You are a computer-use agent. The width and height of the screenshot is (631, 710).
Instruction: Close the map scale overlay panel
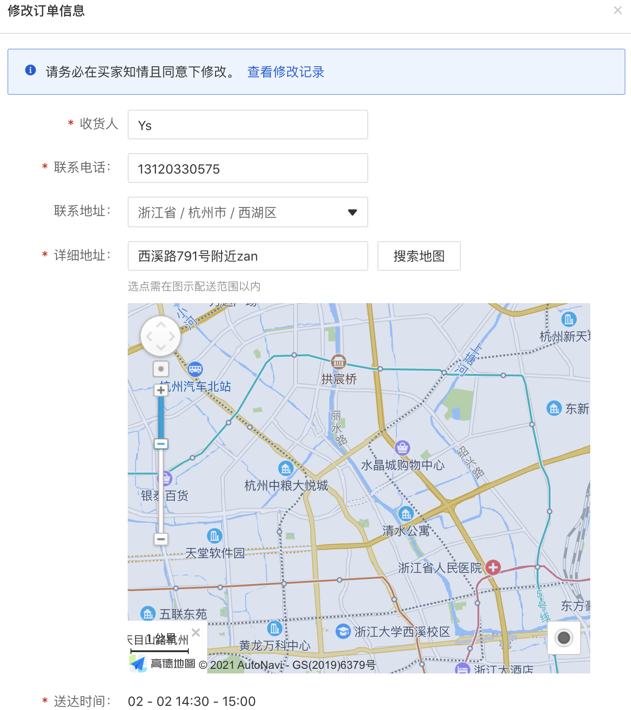pos(196,632)
